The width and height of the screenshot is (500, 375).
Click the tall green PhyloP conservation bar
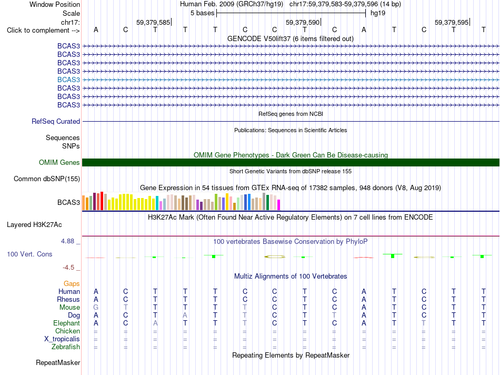393,255
